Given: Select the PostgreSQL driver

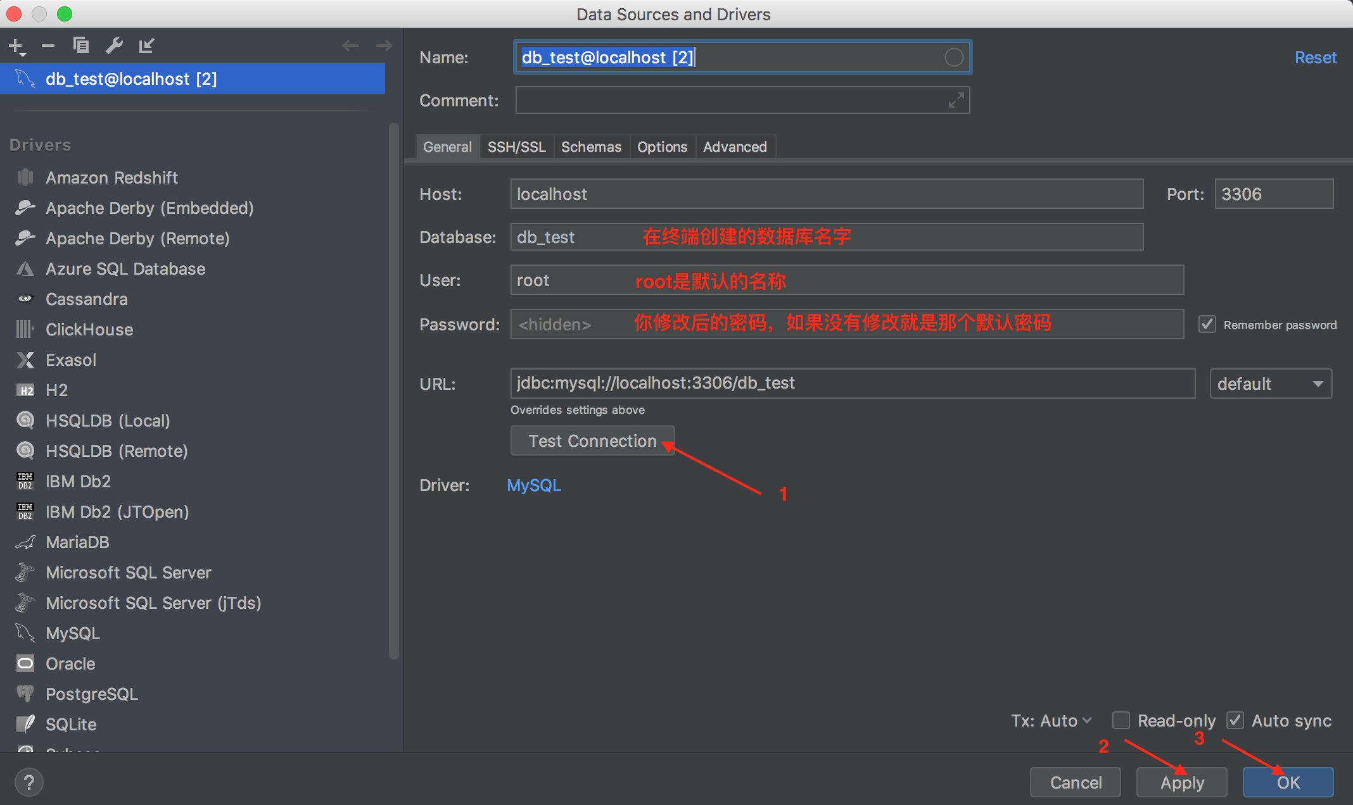Looking at the screenshot, I should pyautogui.click(x=92, y=694).
